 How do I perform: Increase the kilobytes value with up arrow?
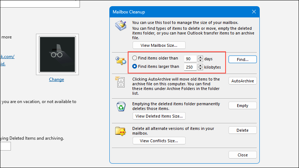200,66
